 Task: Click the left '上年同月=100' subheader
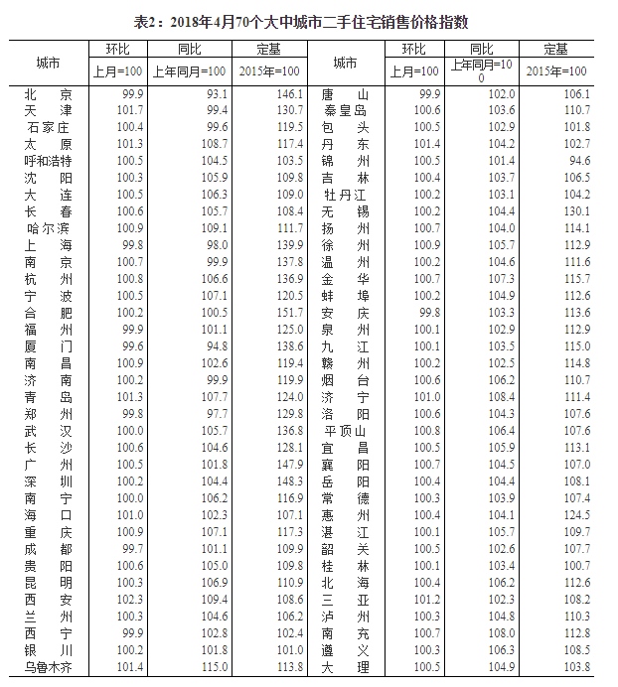(189, 71)
